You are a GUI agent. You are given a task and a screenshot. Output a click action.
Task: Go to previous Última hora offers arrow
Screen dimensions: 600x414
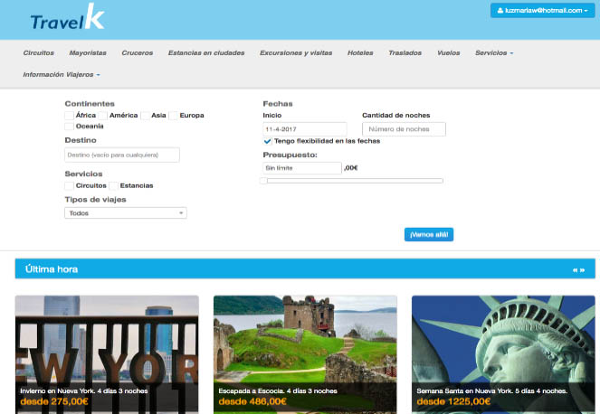coord(576,269)
